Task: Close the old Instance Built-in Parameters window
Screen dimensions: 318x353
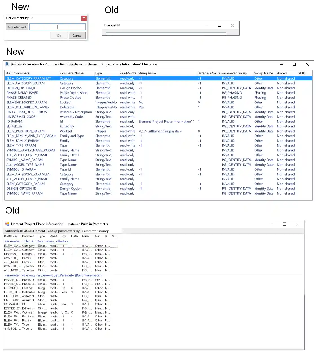Action: (297, 224)
